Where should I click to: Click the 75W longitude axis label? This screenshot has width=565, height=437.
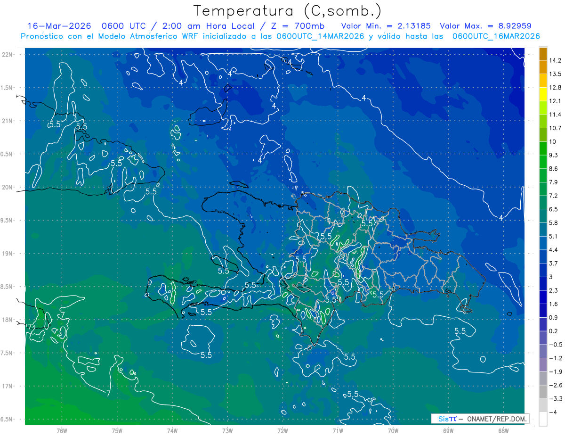tap(117, 430)
